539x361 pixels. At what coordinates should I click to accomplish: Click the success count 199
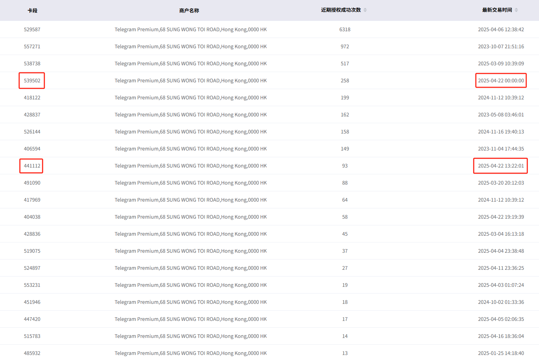pos(345,98)
